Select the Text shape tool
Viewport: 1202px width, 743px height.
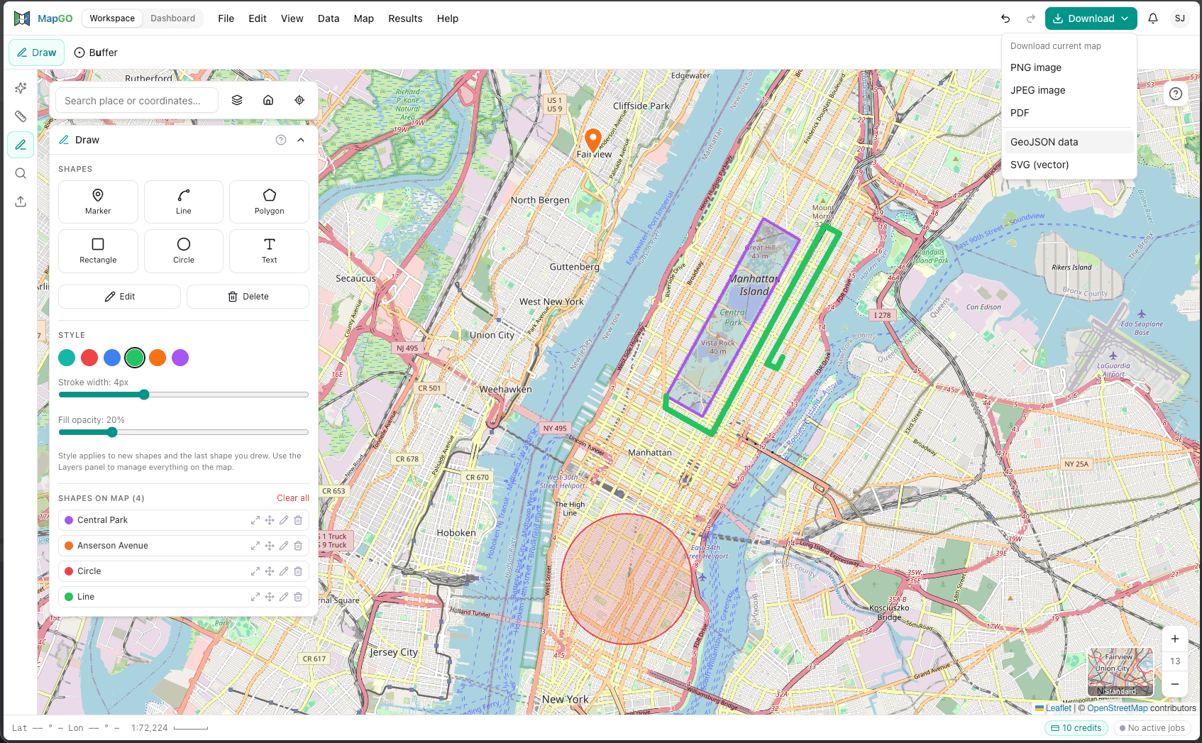pyautogui.click(x=269, y=251)
